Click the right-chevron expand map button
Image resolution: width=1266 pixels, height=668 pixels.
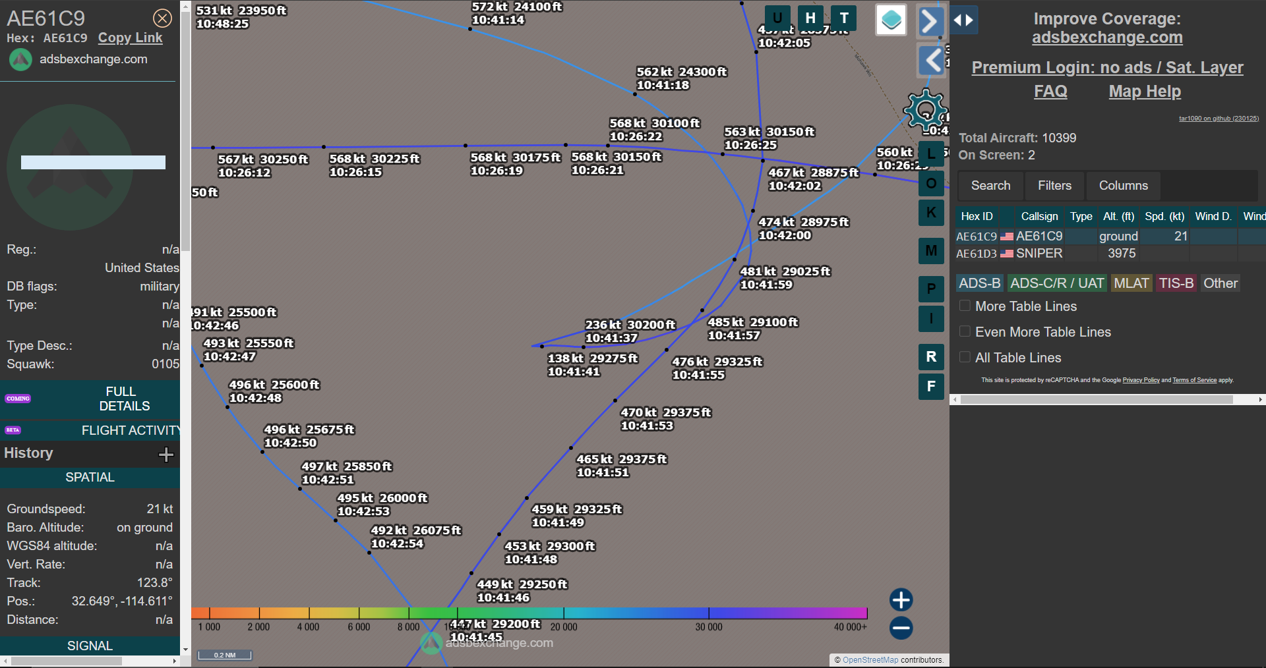pos(930,21)
